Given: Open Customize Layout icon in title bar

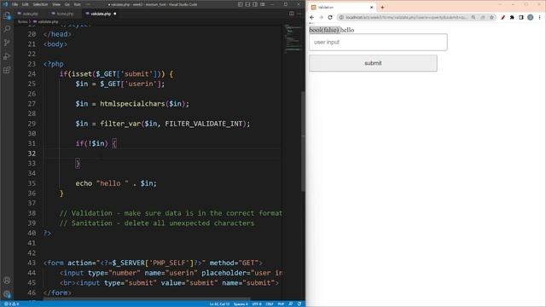Looking at the screenshot, I should click(263, 4).
